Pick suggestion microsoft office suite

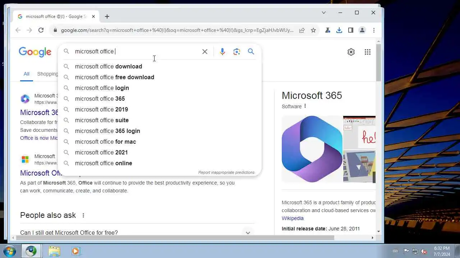160,120
